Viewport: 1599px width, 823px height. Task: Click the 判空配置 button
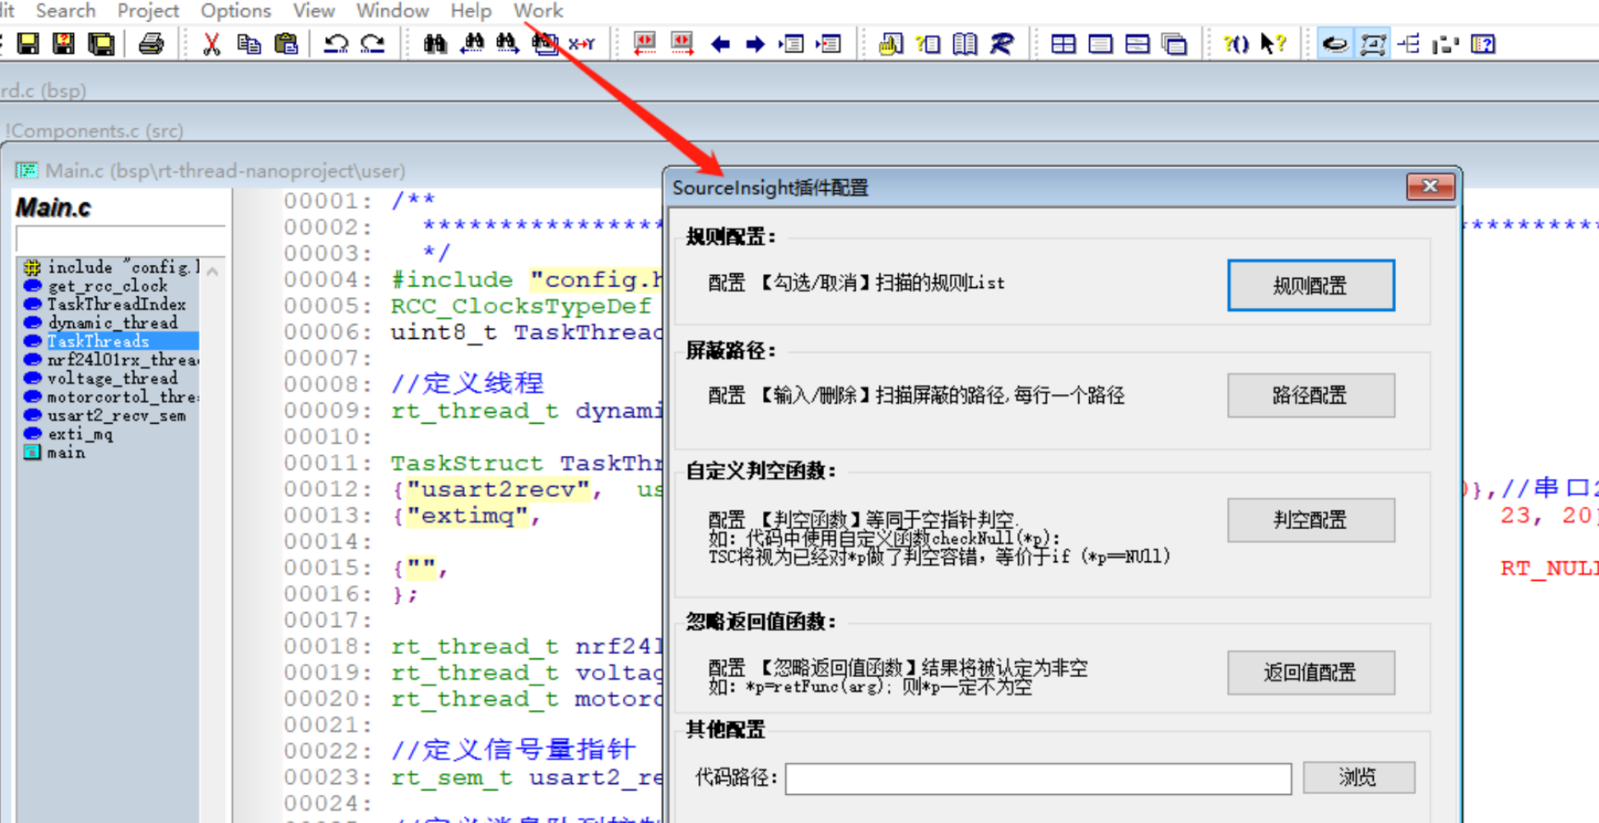[1310, 519]
